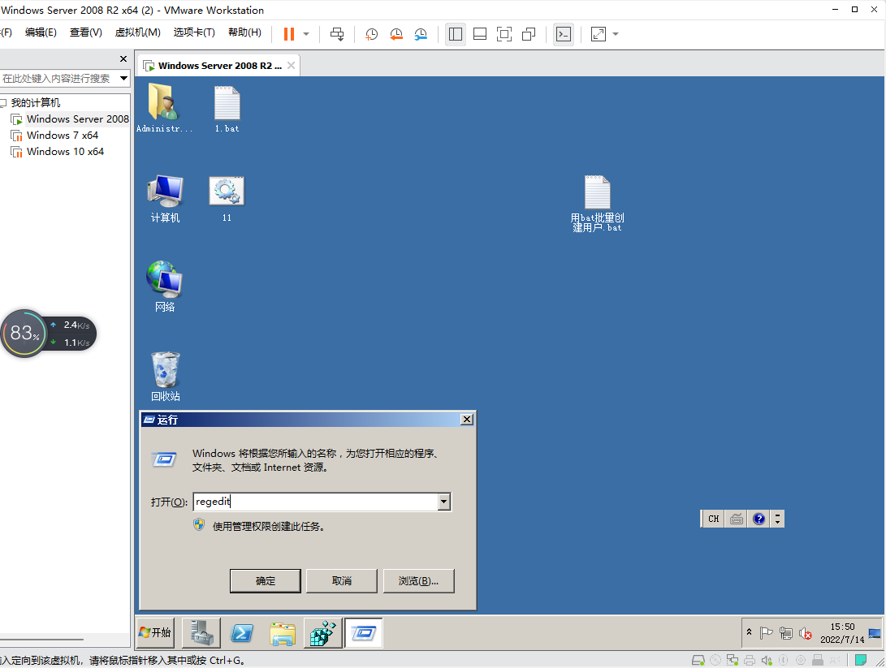Open the power options dropdown beside pause
Image resolution: width=886 pixels, height=668 pixels.
[306, 34]
